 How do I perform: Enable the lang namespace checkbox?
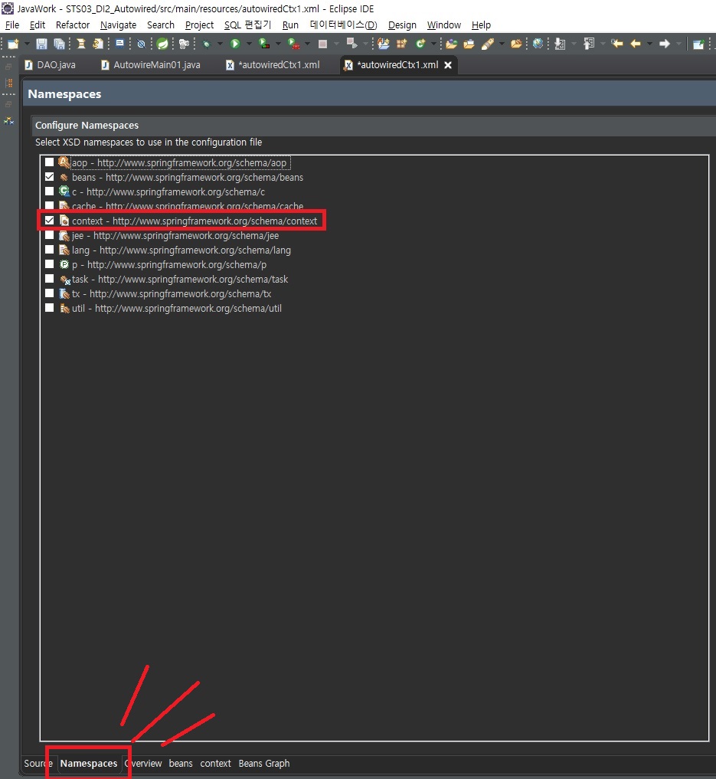point(49,250)
